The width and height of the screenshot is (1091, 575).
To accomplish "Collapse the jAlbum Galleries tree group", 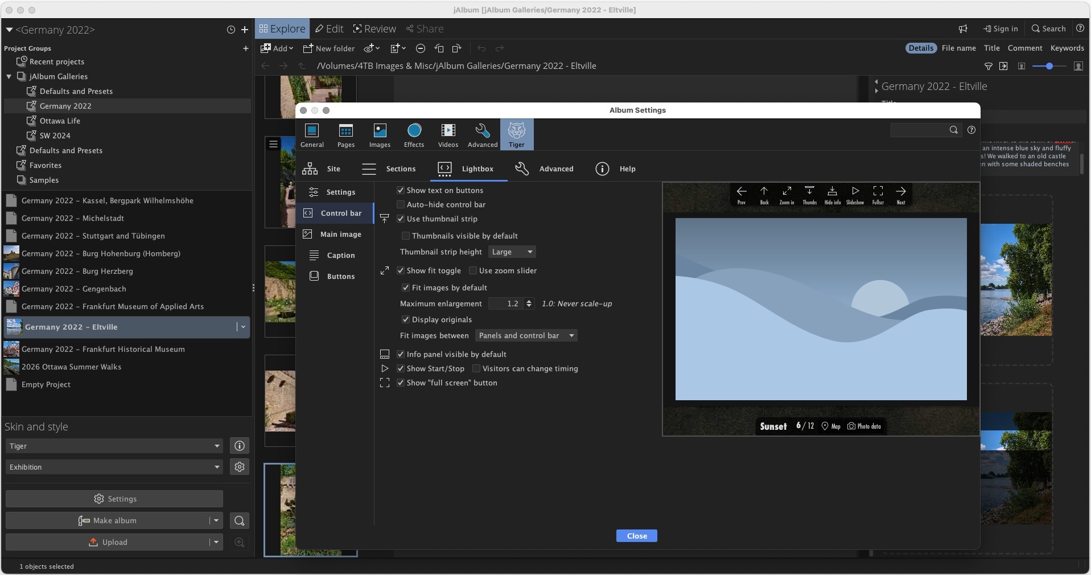I will (x=9, y=76).
